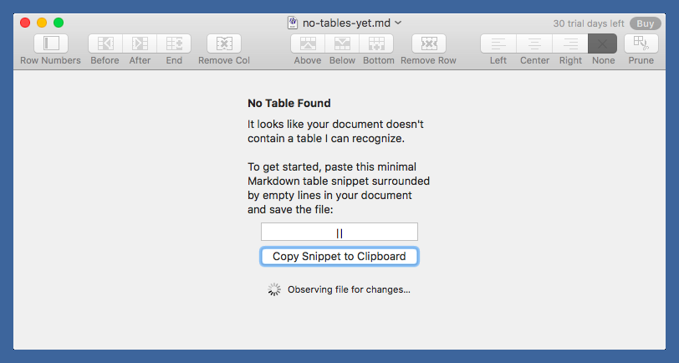Click the insert row Below icon
This screenshot has height=363, width=679.
343,43
